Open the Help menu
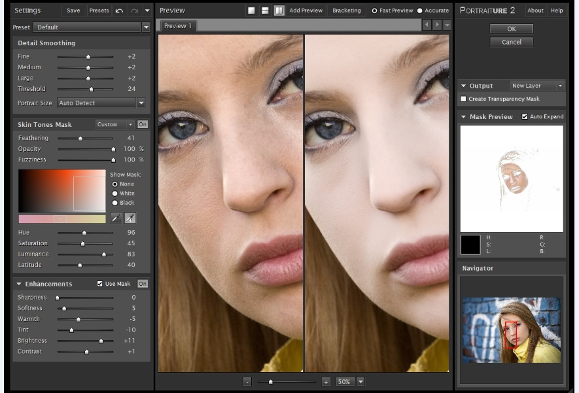This screenshot has width=579, height=393. tap(557, 10)
